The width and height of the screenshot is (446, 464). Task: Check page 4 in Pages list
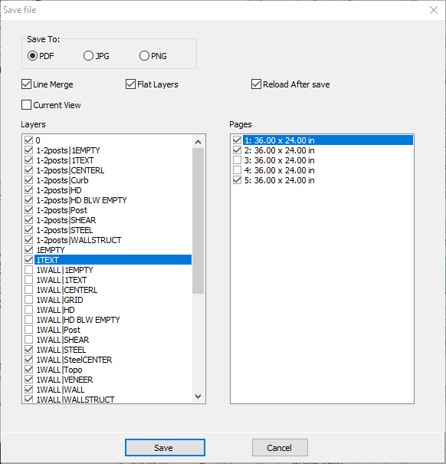[237, 170]
